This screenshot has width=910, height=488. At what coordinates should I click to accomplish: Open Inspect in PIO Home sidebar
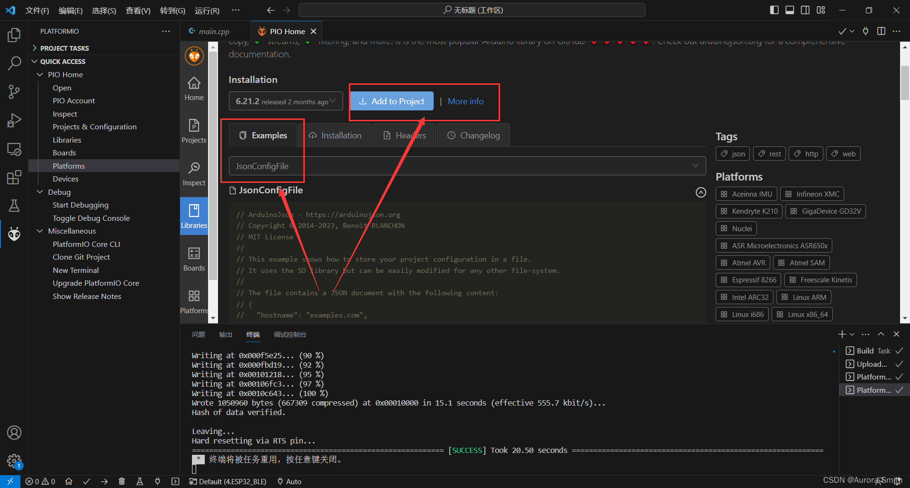194,174
